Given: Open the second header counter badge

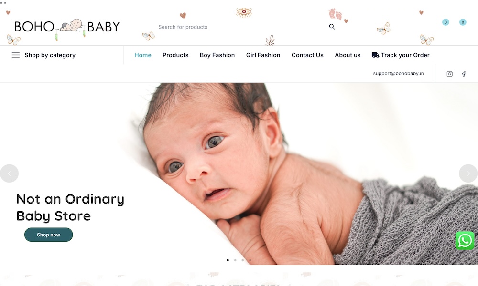Looking at the screenshot, I should (463, 22).
